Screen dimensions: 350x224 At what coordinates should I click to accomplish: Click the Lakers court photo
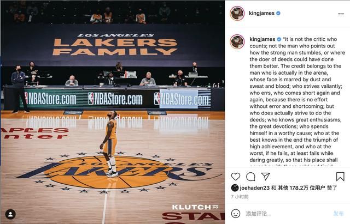click(113, 112)
